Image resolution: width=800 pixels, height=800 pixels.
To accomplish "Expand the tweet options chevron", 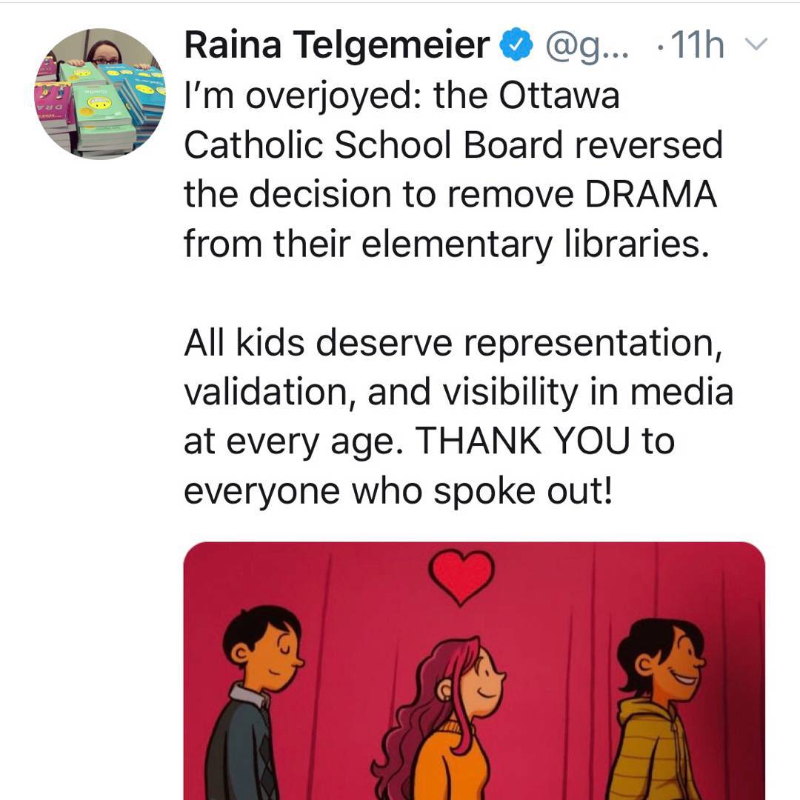I will point(756,44).
